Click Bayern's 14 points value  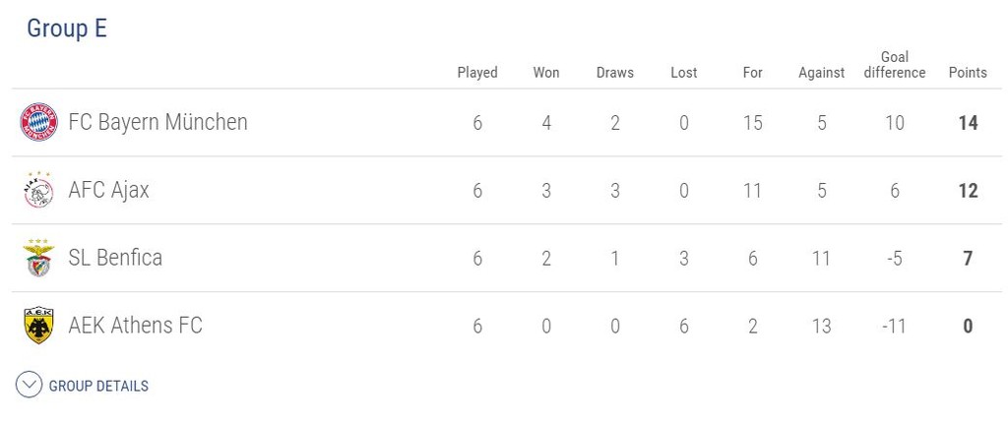(968, 123)
